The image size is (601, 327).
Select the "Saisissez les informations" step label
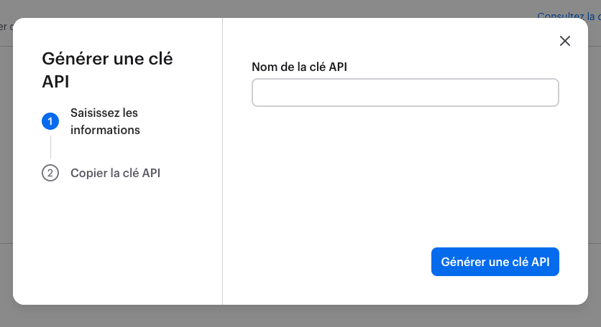pyautogui.click(x=105, y=122)
